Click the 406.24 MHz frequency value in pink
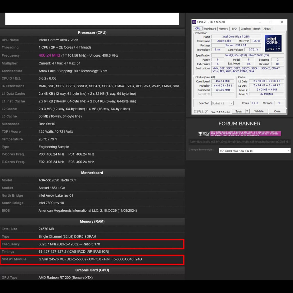This screenshot has height=293, width=293. [x=49, y=55]
